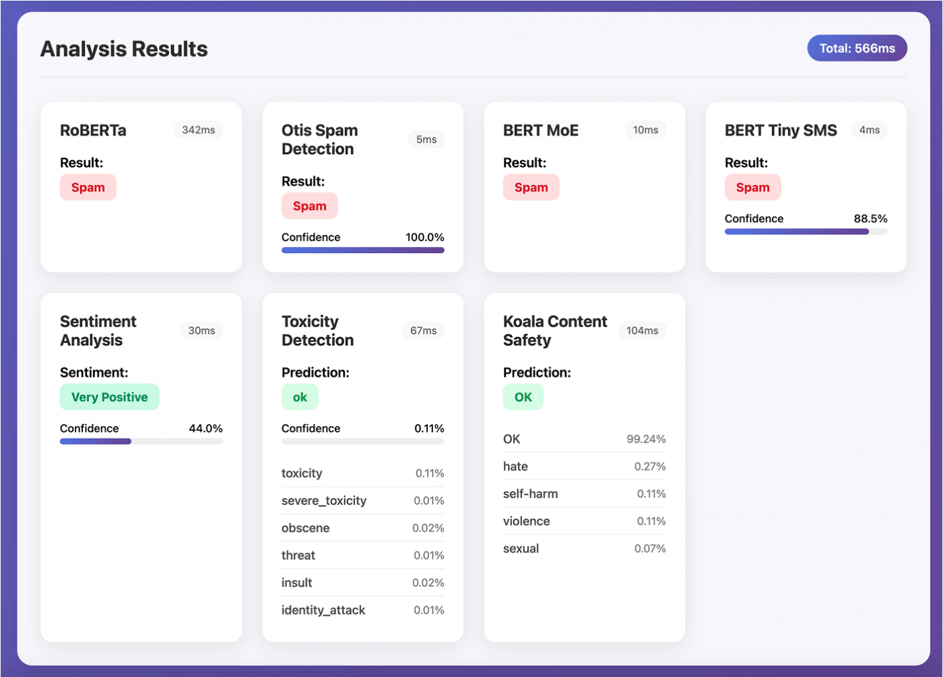Click the BERT MoE Spam badge

click(x=531, y=187)
